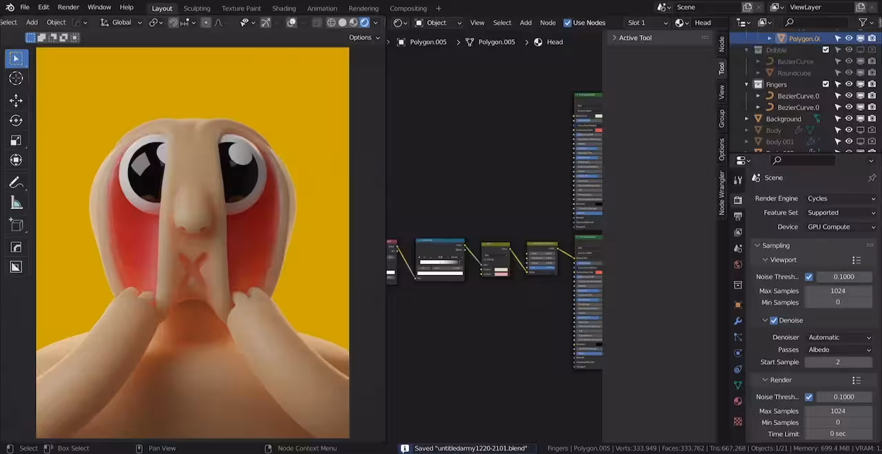Open the Slot 1 material slot dropdown

[648, 23]
